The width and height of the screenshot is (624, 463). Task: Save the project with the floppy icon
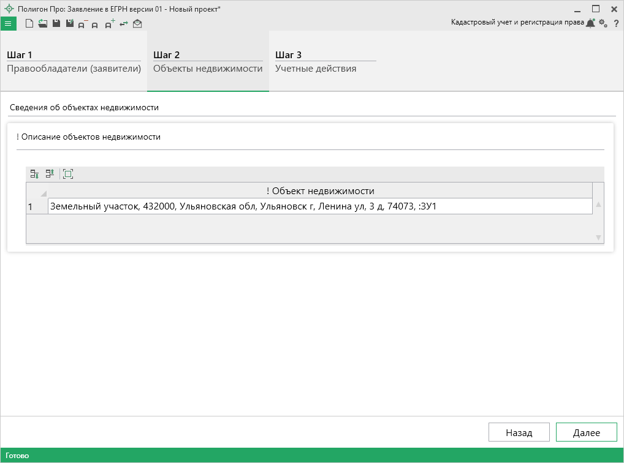point(56,24)
